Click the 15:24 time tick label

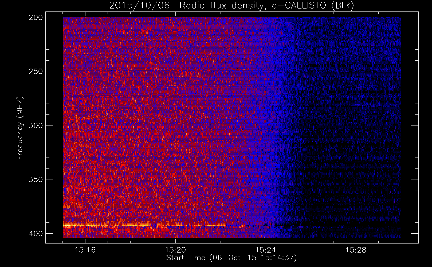coord(266,250)
